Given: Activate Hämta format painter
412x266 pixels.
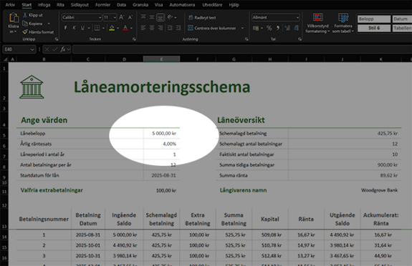Looking at the screenshot, I should [38, 32].
